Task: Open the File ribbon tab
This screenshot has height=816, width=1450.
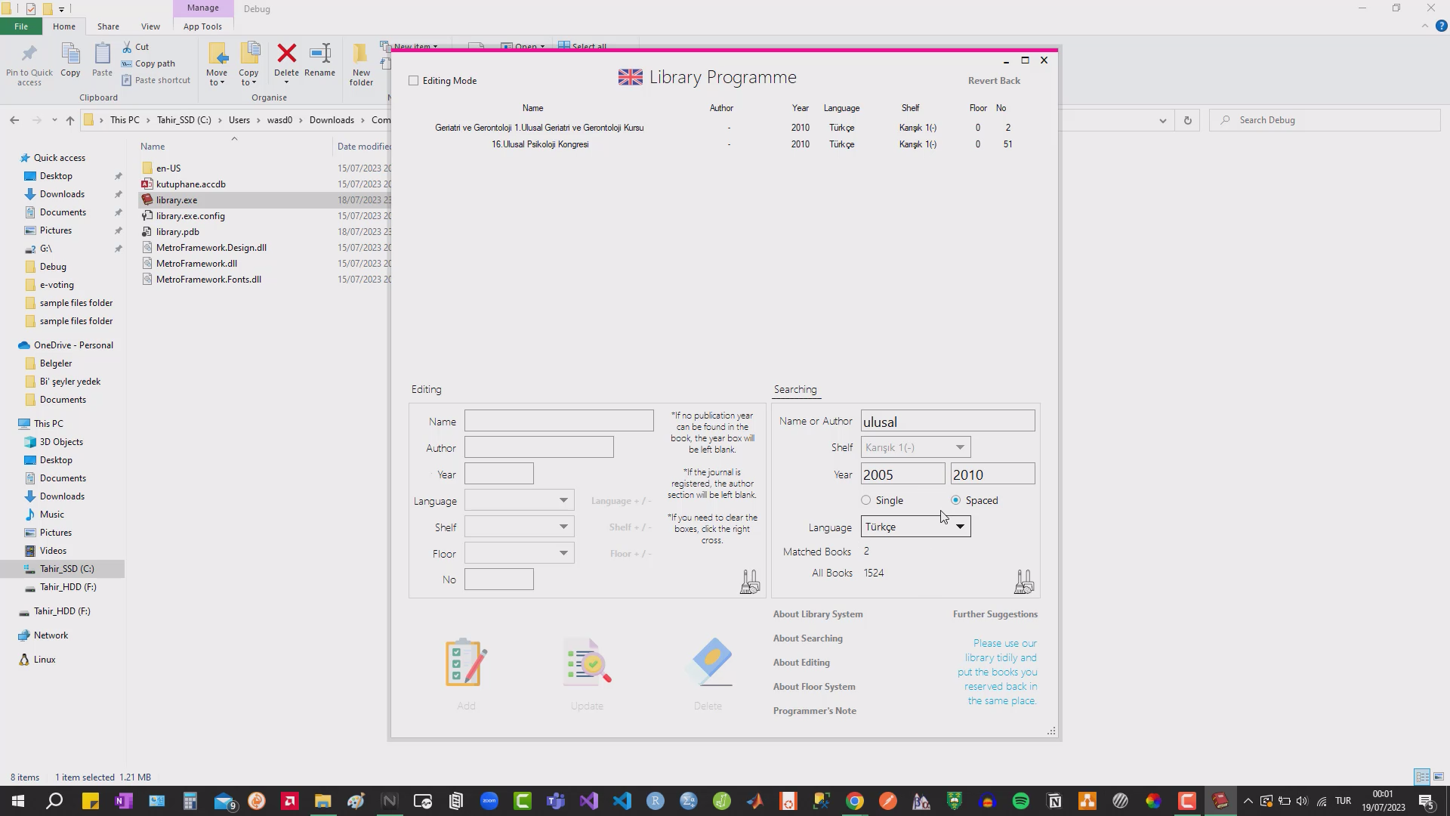Action: [x=21, y=26]
